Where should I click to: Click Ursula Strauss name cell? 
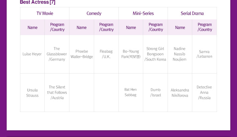pyautogui.click(x=32, y=93)
